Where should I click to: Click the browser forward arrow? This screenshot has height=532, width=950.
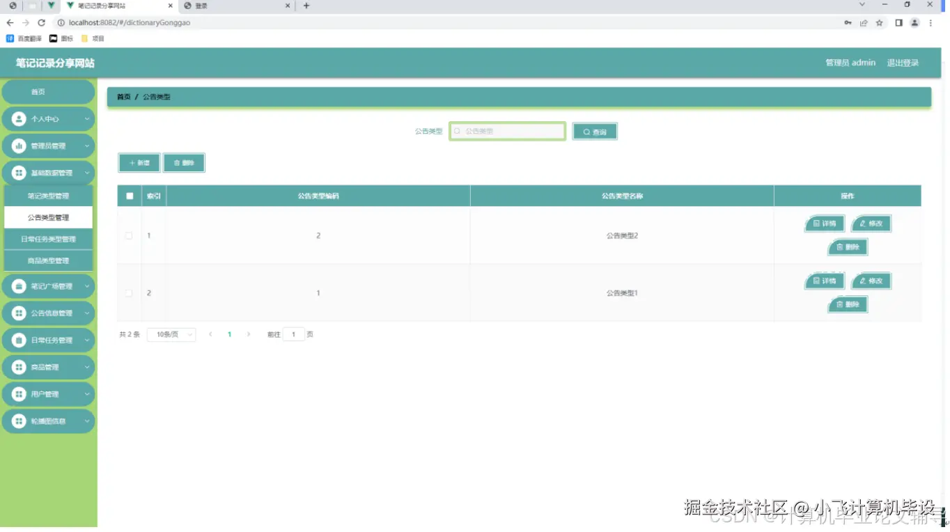(26, 23)
